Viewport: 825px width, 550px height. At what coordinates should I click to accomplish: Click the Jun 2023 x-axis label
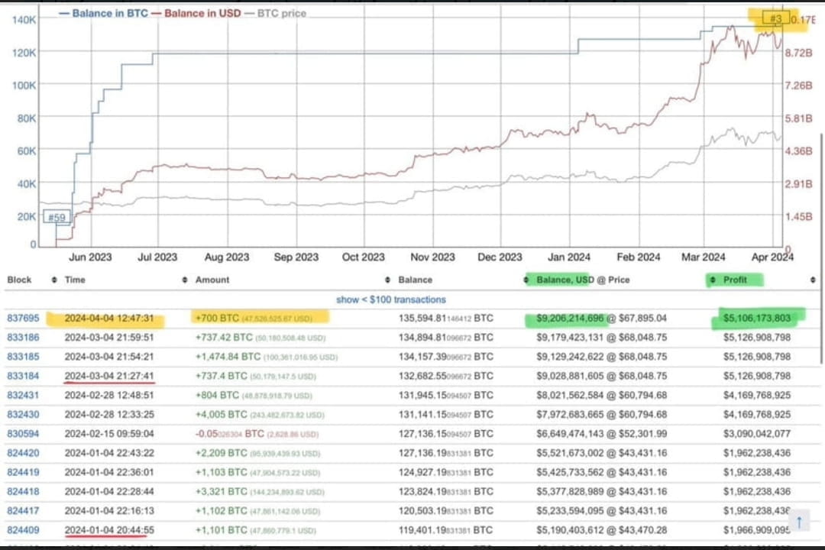click(90, 257)
